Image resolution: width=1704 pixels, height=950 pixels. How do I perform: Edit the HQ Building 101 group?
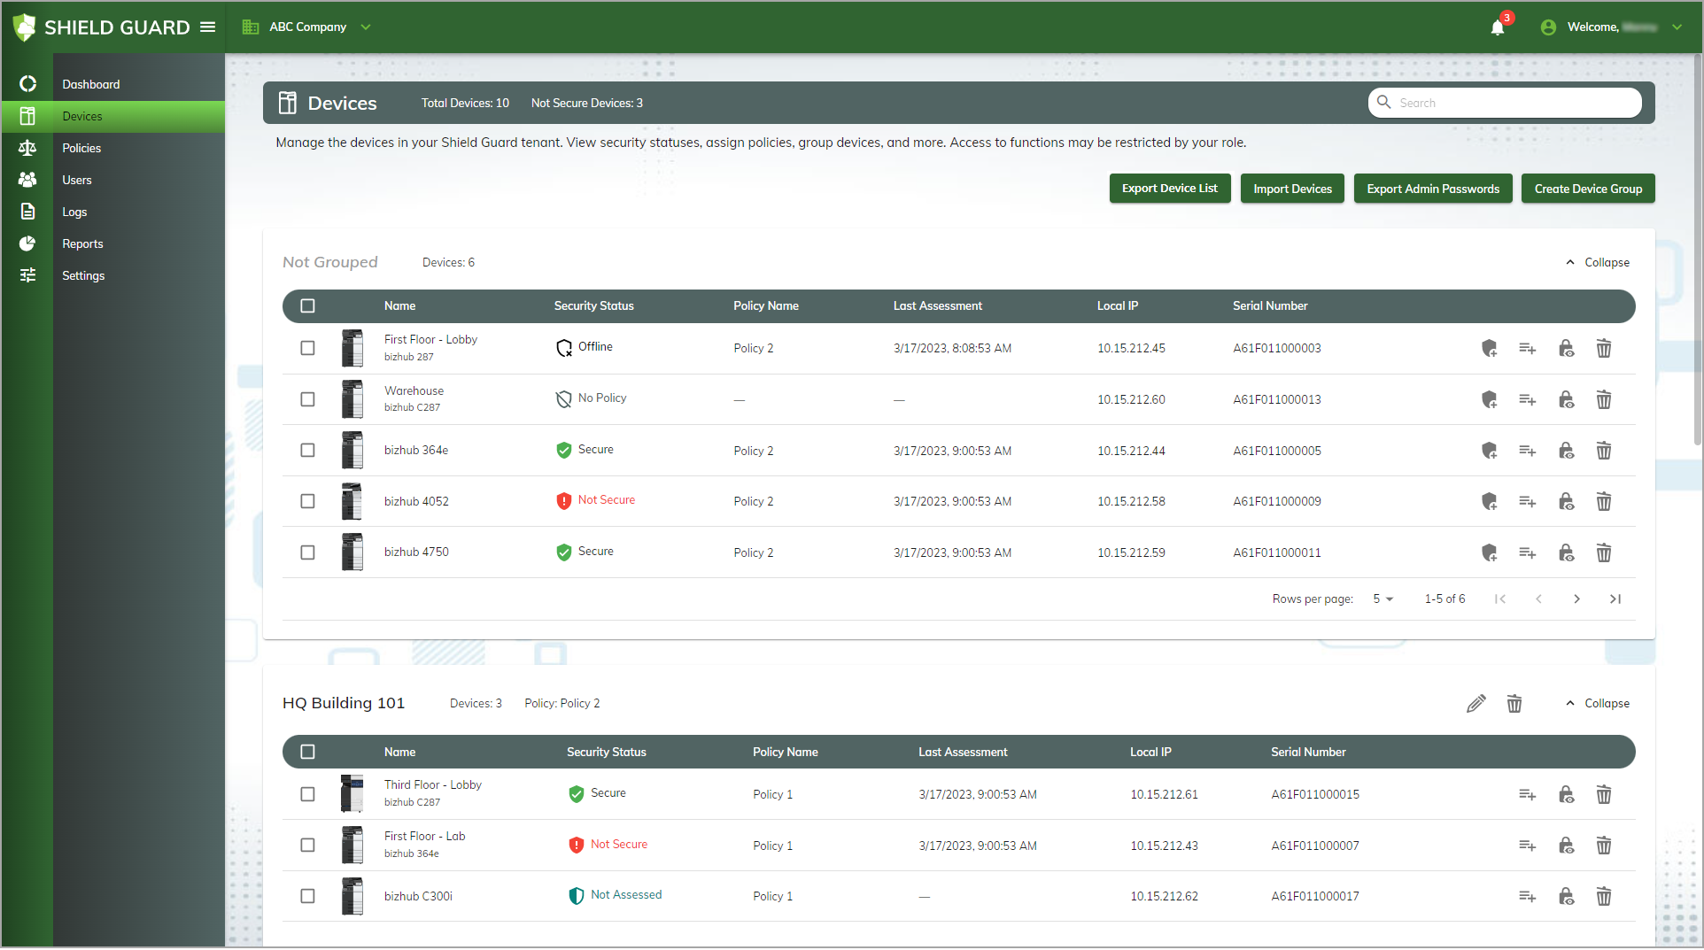(1476, 704)
